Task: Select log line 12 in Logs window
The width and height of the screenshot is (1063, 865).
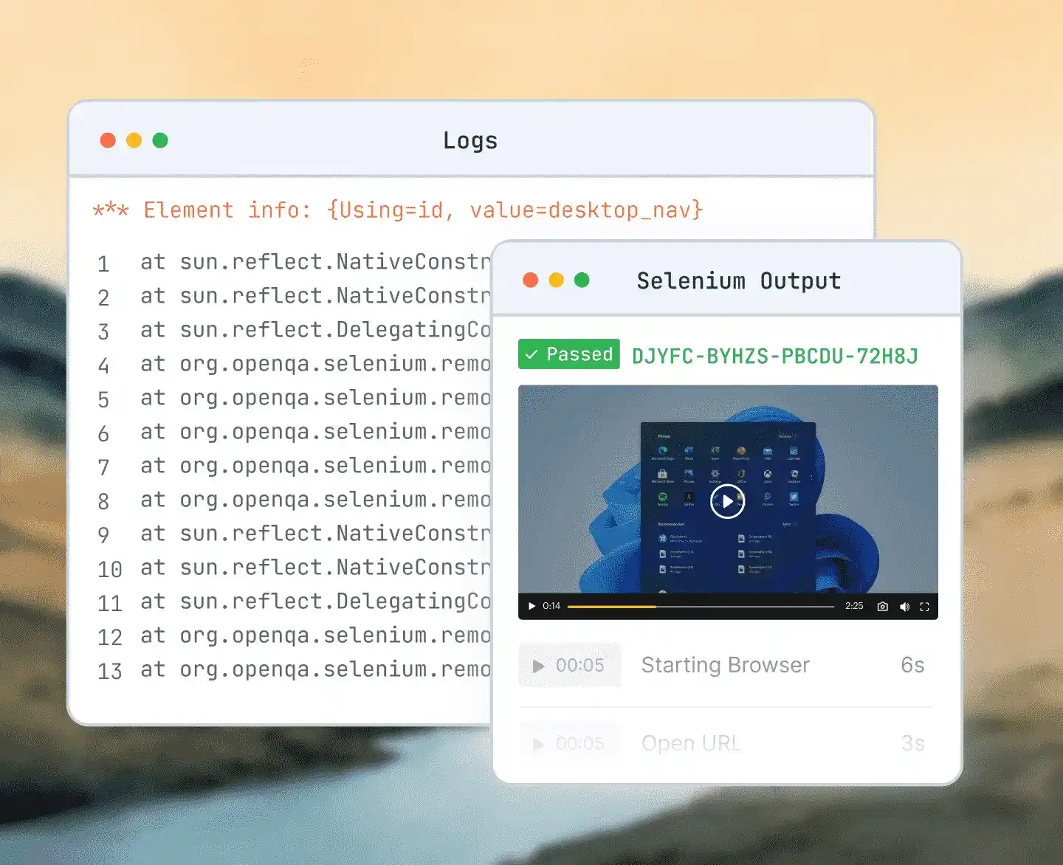Action: [x=294, y=636]
